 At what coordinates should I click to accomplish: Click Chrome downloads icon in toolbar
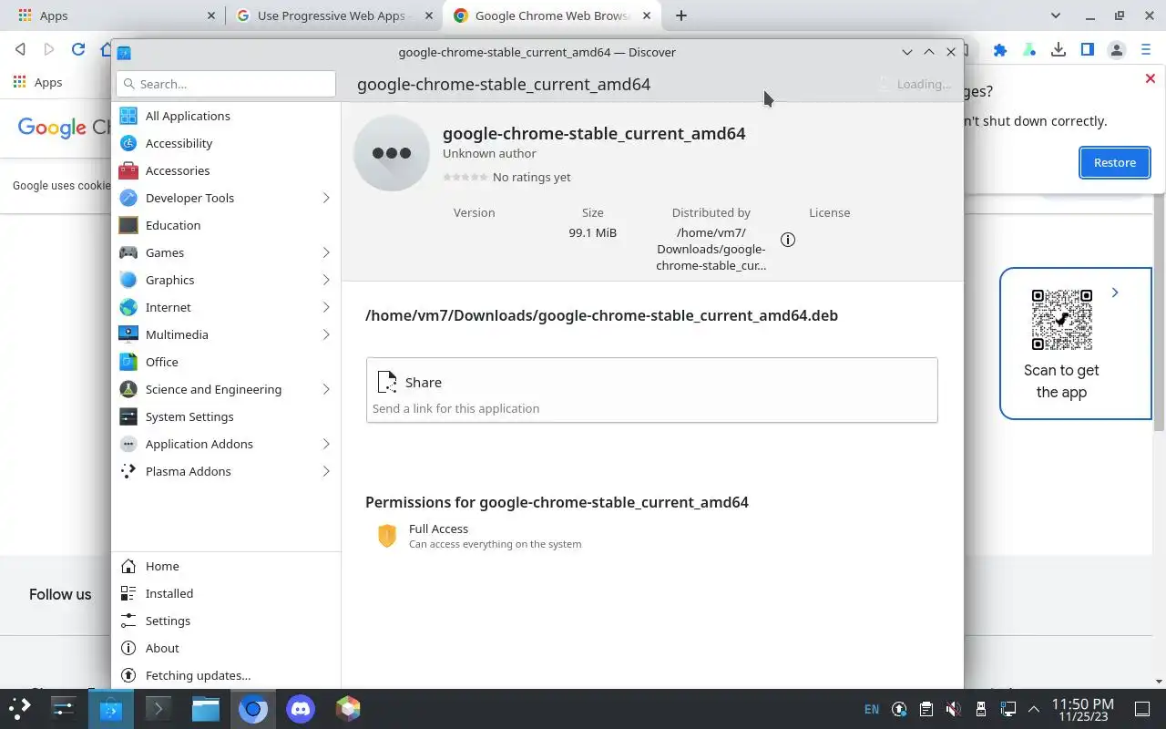(x=1059, y=50)
